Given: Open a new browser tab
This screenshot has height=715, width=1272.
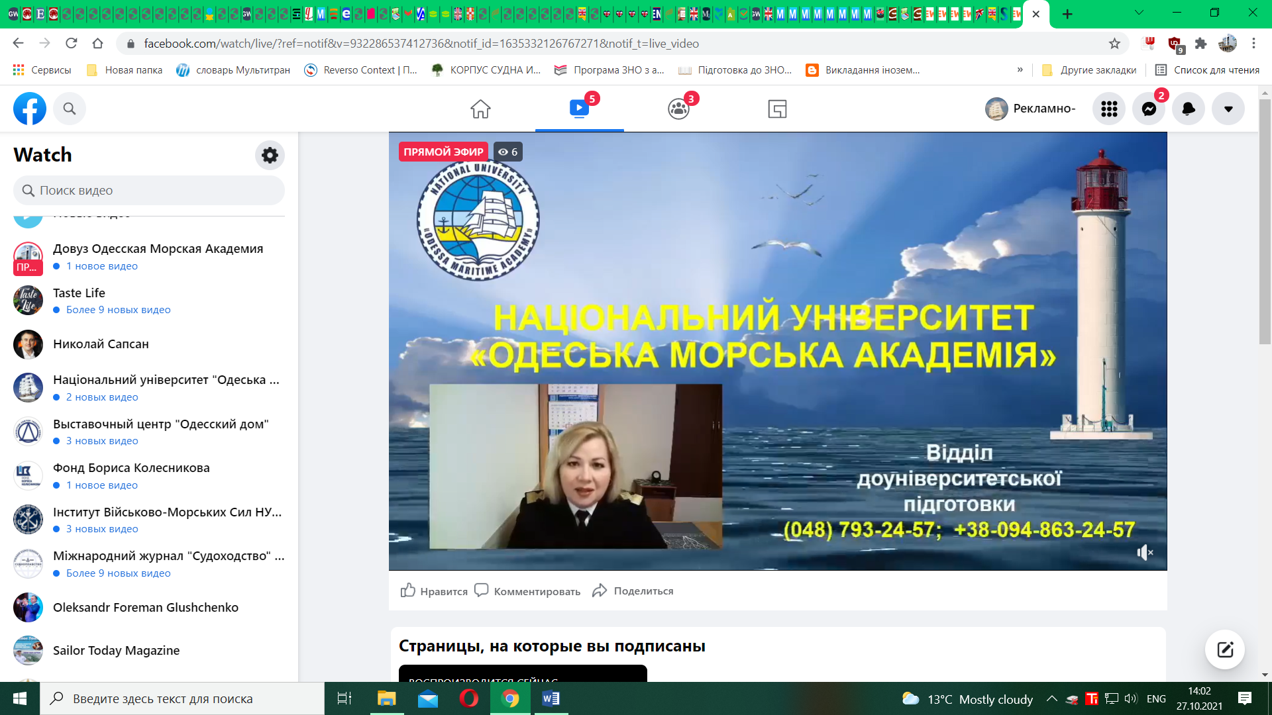Looking at the screenshot, I should 1067,14.
